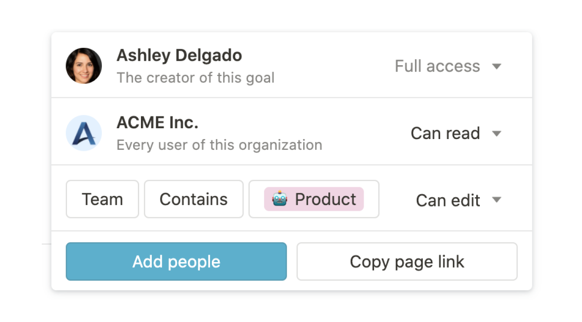Click the Full access permission label
Image resolution: width=582 pixels, height=322 pixels.
pos(437,66)
